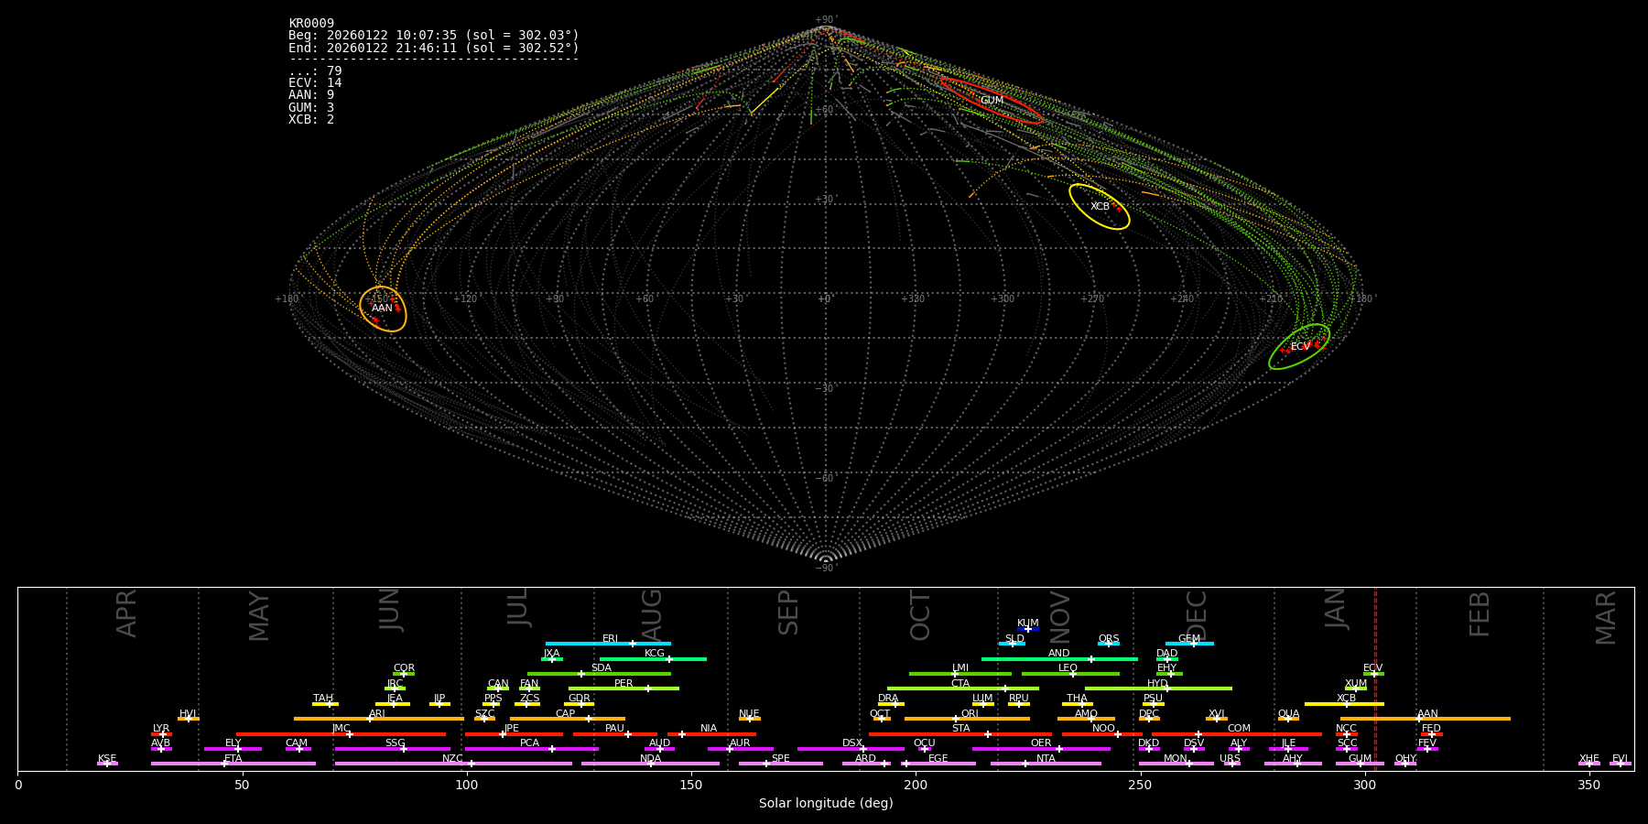Click the EVI shower bar in timeline
This screenshot has height=824, width=1648.
(1620, 764)
